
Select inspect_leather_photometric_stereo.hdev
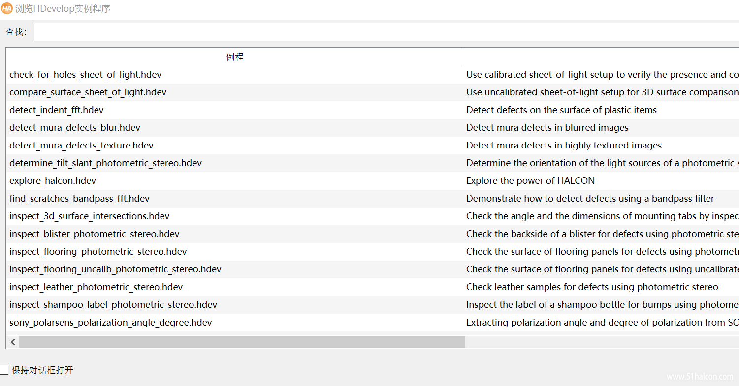(96, 287)
